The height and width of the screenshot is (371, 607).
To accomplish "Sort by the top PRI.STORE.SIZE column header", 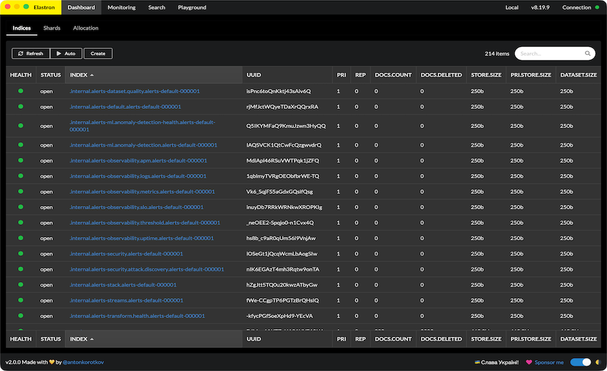I will point(531,75).
